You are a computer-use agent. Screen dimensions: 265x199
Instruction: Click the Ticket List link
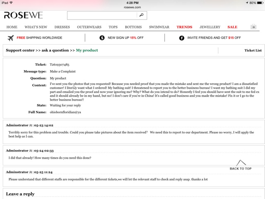pos(253,51)
